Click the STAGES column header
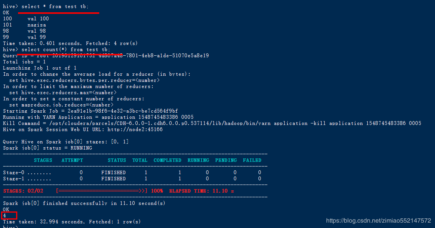435x228 pixels. click(x=43, y=160)
